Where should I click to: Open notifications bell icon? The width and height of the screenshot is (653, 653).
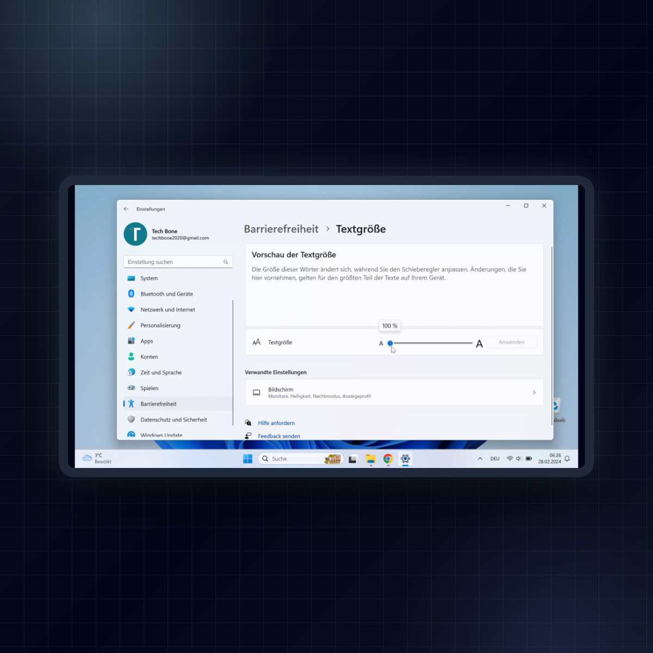click(567, 459)
